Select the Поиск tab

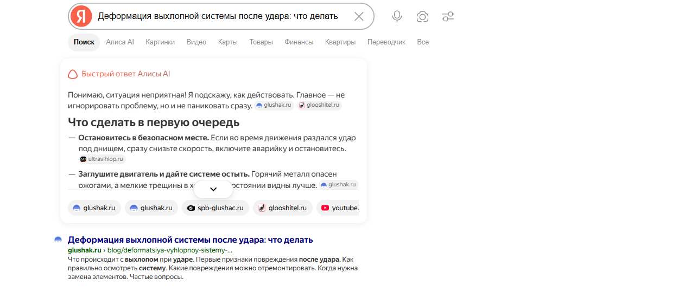pos(84,42)
